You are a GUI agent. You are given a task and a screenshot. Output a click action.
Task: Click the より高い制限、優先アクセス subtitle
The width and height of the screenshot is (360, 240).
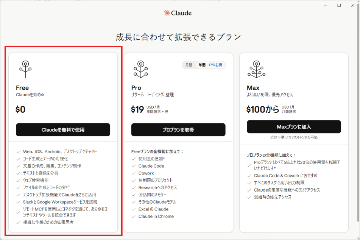click(x=270, y=95)
